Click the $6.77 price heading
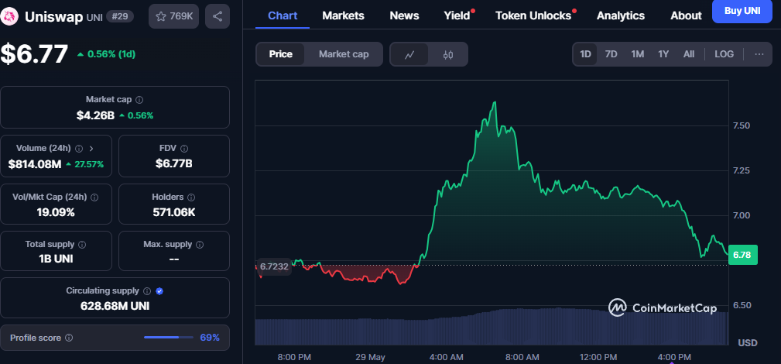This screenshot has width=781, height=364. [x=34, y=54]
